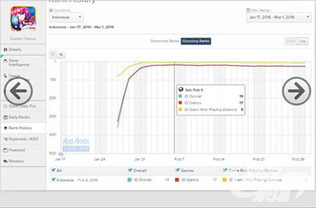Click the Daily Ranks calendar icon
Viewport: 316px width, 208px height.
tap(5, 117)
